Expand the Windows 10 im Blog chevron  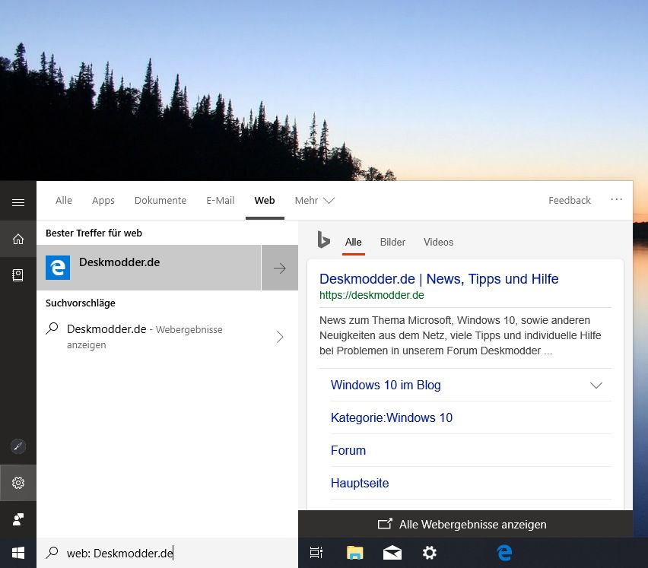[596, 385]
